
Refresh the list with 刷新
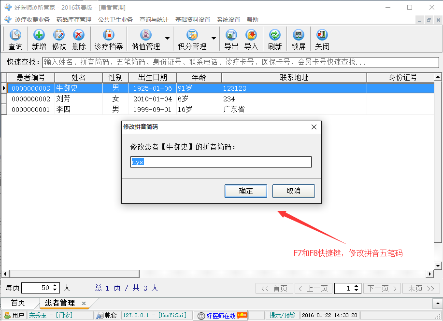(x=274, y=39)
